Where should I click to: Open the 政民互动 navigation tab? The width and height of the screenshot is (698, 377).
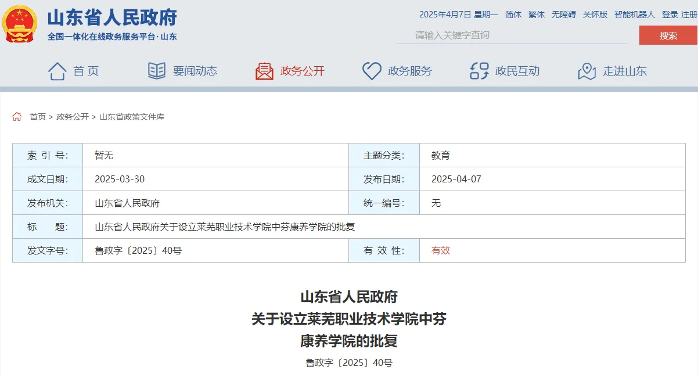[x=517, y=71]
